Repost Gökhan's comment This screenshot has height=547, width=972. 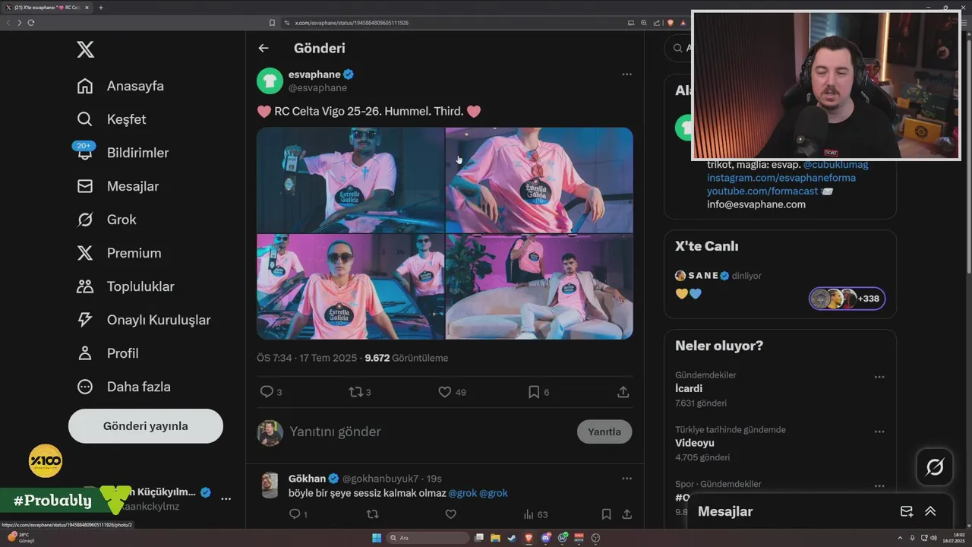click(x=372, y=514)
